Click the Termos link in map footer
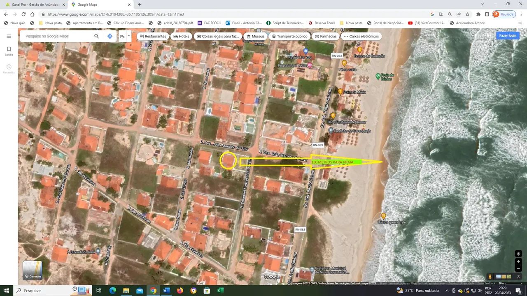This screenshot has height=296, width=527. [453, 283]
